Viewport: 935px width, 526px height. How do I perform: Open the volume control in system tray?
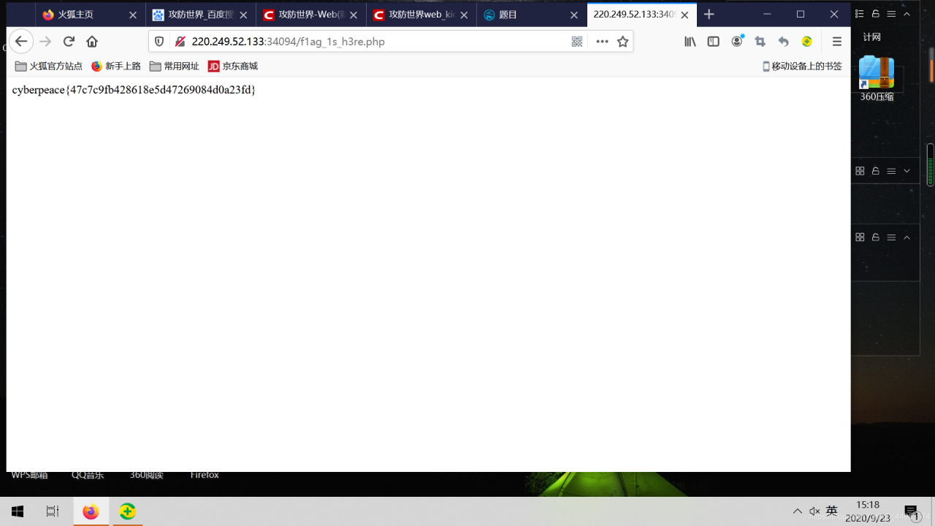(814, 511)
